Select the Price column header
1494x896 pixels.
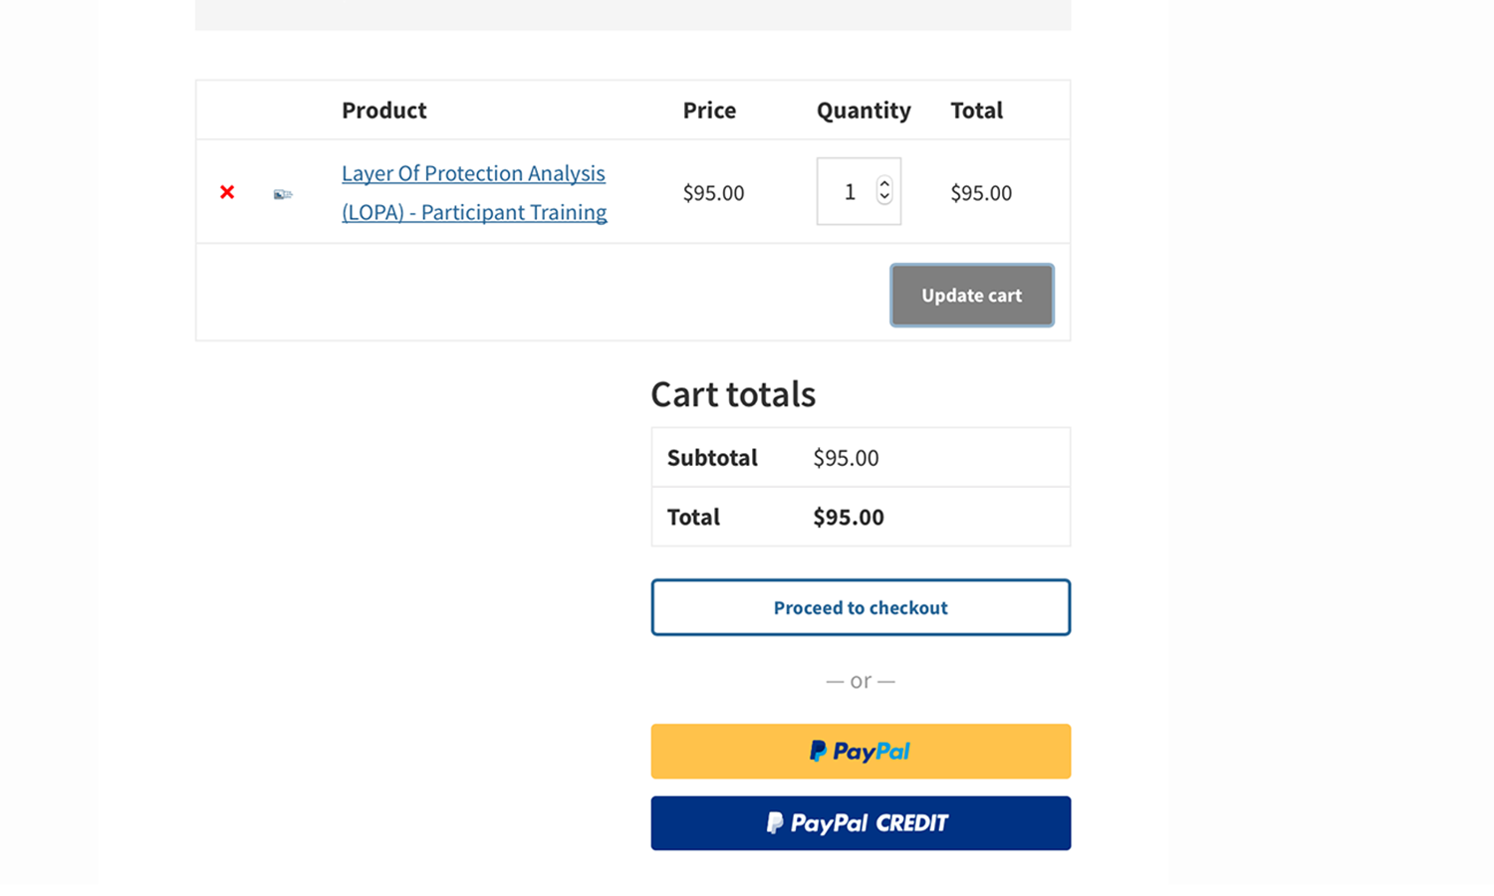[709, 111]
